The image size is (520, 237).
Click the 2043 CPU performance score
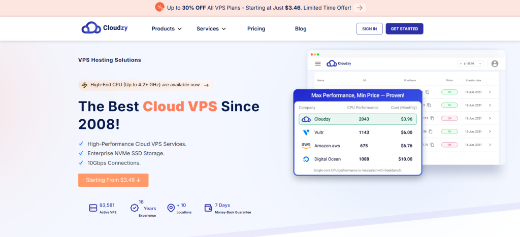pos(364,119)
